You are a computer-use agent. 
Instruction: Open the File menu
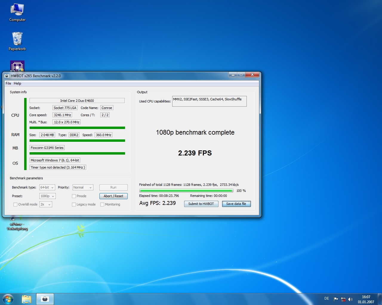8,83
